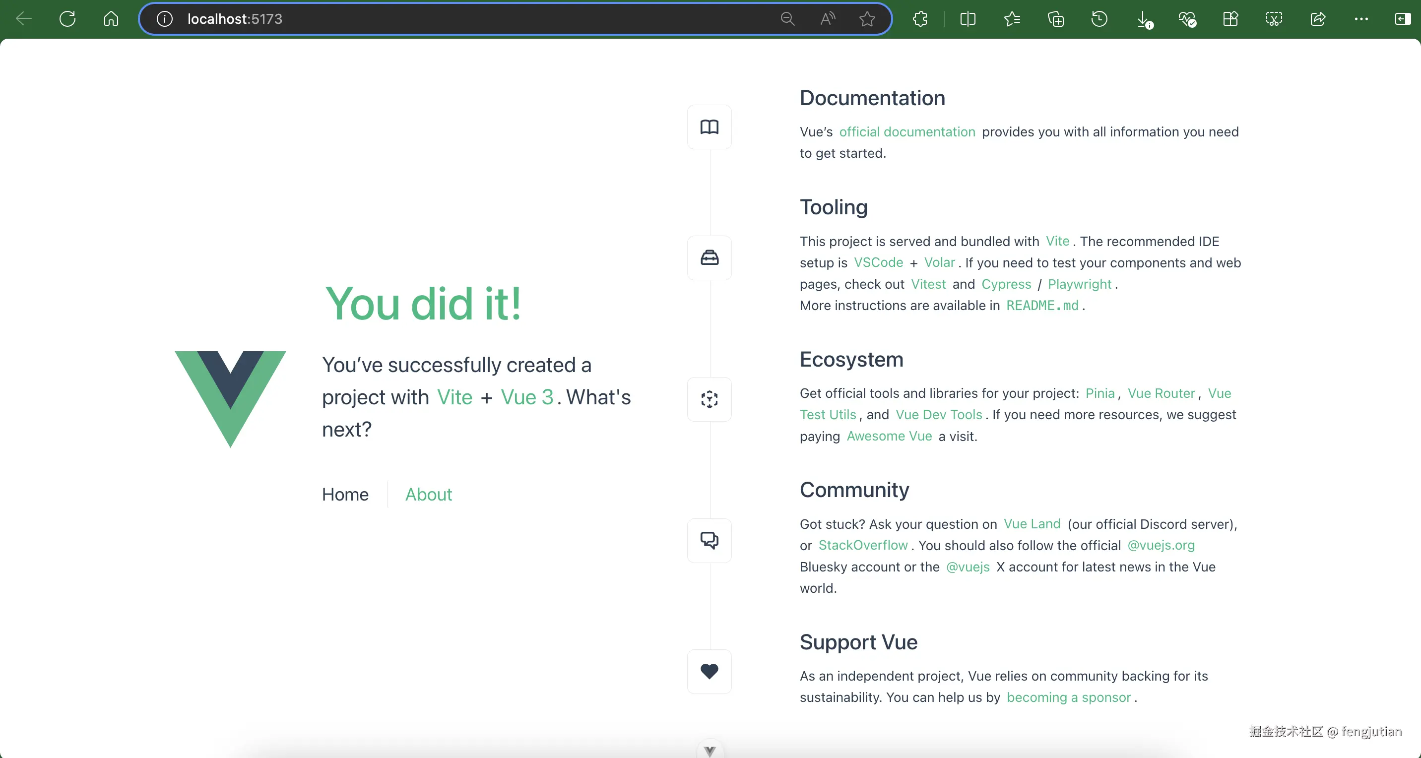Focus the localhost:5173 address bar
This screenshot has width=1421, height=758.
click(x=441, y=19)
